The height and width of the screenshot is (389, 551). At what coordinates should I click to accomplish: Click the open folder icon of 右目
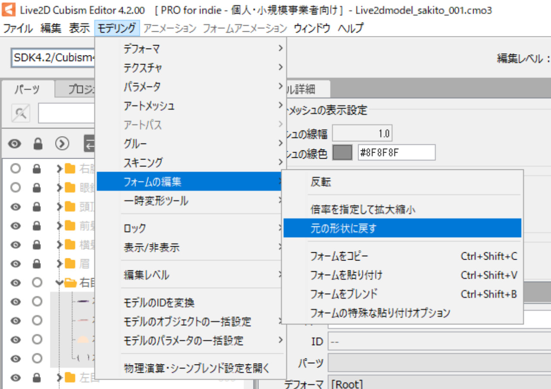[x=70, y=282]
